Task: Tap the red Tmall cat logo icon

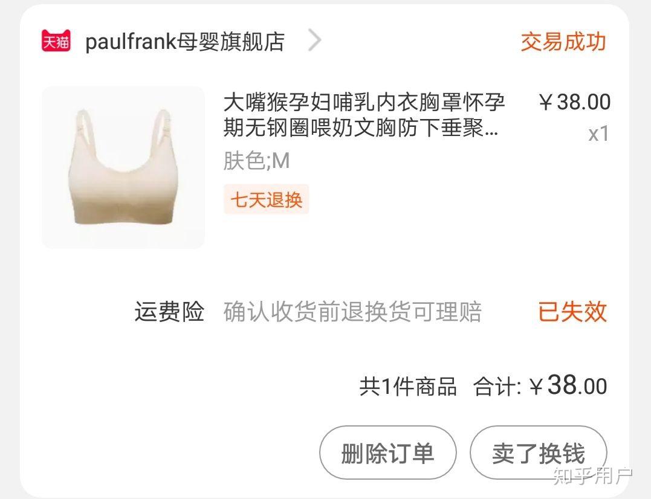Action: click(56, 40)
